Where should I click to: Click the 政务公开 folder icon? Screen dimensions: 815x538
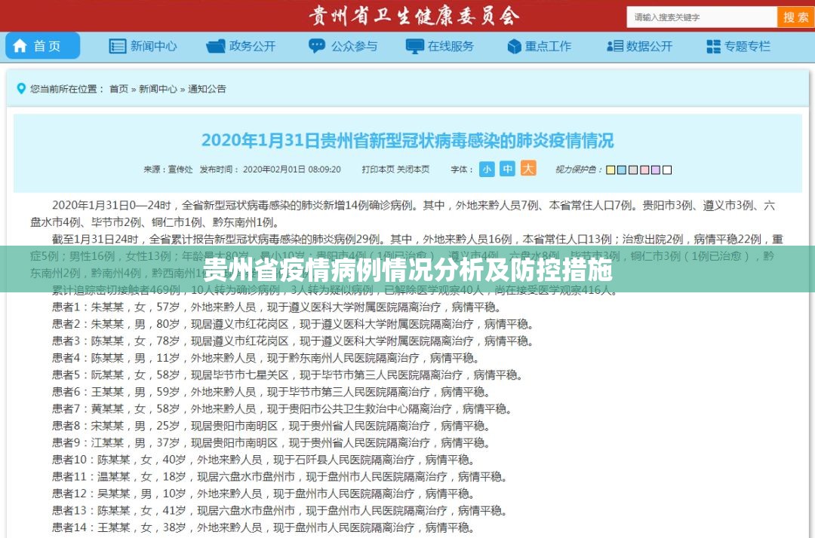click(x=215, y=46)
